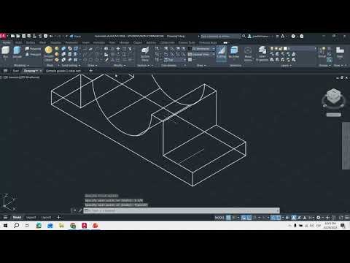The height and width of the screenshot is (263, 350).
Task: Switch to the Layout2 tab
Action: tap(46, 217)
